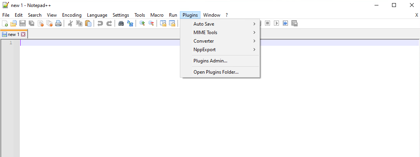Click the Undo arrow icon
420x157 pixels.
100,23
